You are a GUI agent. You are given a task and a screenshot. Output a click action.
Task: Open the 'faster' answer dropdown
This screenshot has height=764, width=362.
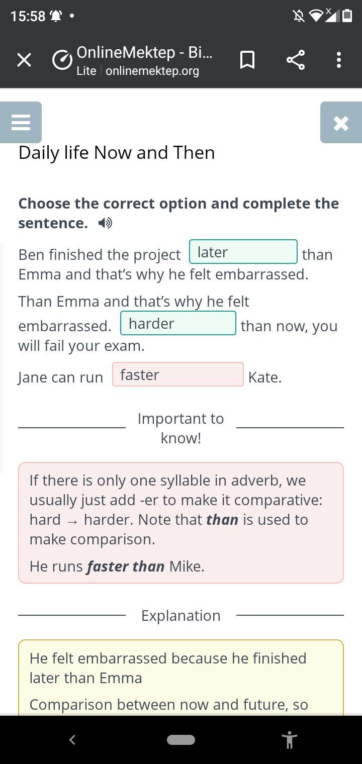[178, 374]
